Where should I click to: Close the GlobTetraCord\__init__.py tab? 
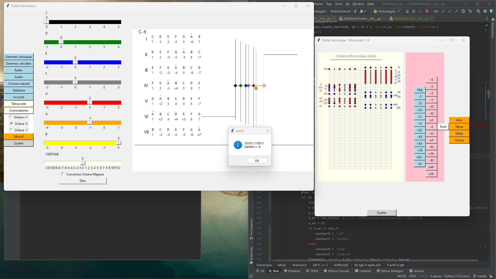(x=432, y=19)
